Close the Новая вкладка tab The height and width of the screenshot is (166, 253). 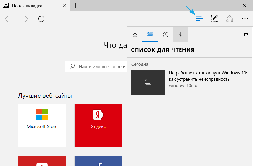pyautogui.click(x=64, y=6)
